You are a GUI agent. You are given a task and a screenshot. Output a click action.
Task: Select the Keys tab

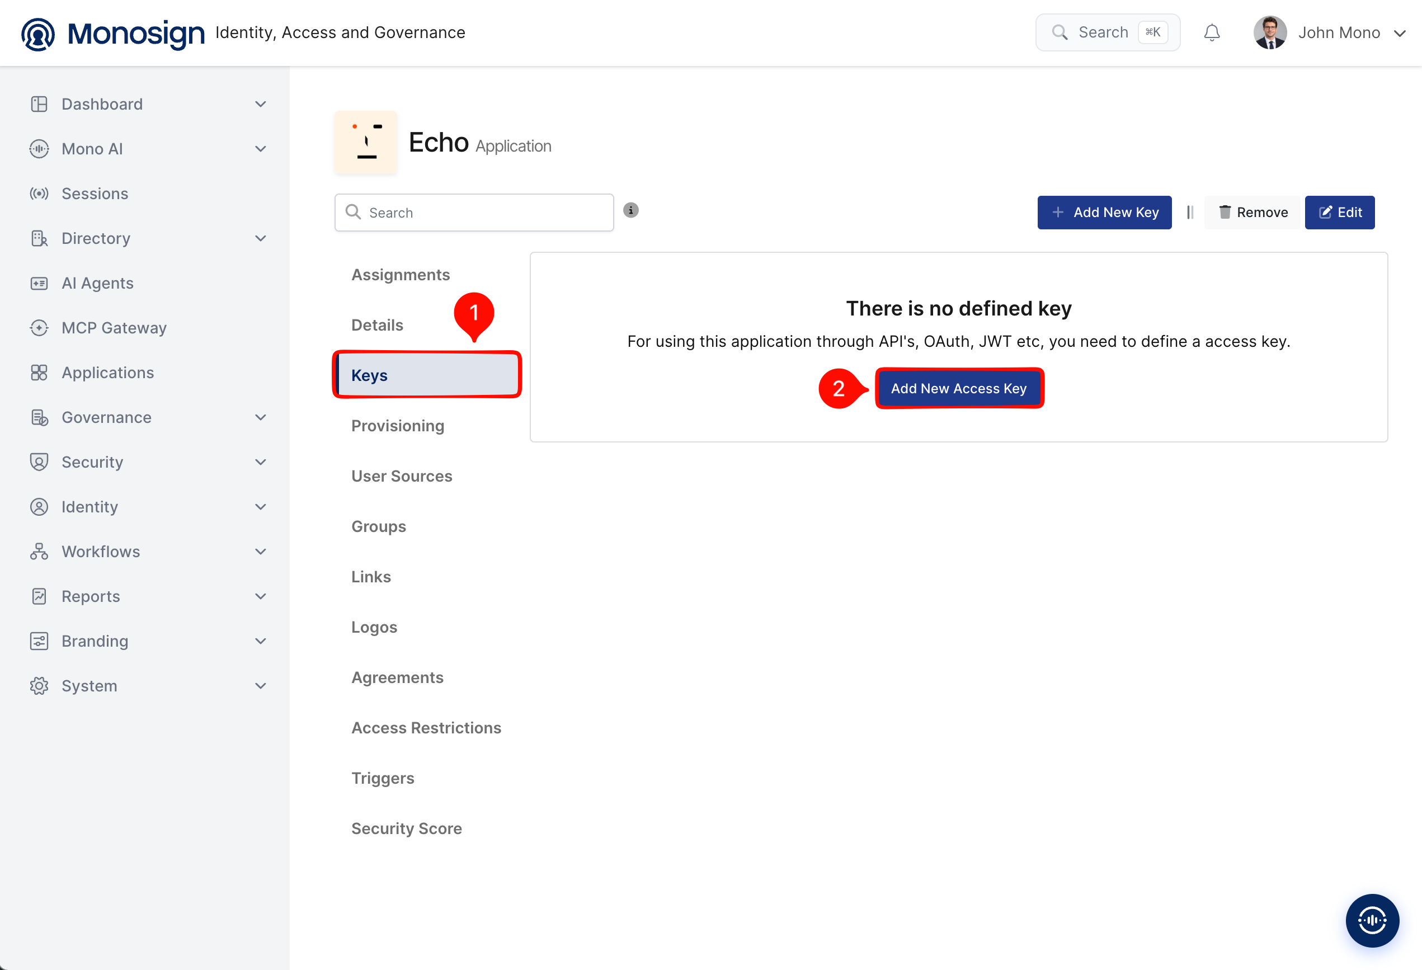coord(427,375)
